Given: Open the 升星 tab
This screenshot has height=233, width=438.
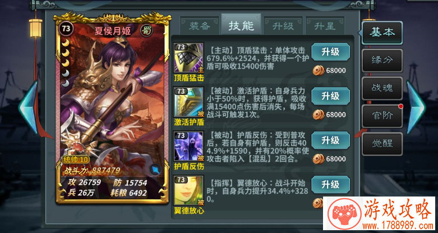Looking at the screenshot, I should [325, 26].
